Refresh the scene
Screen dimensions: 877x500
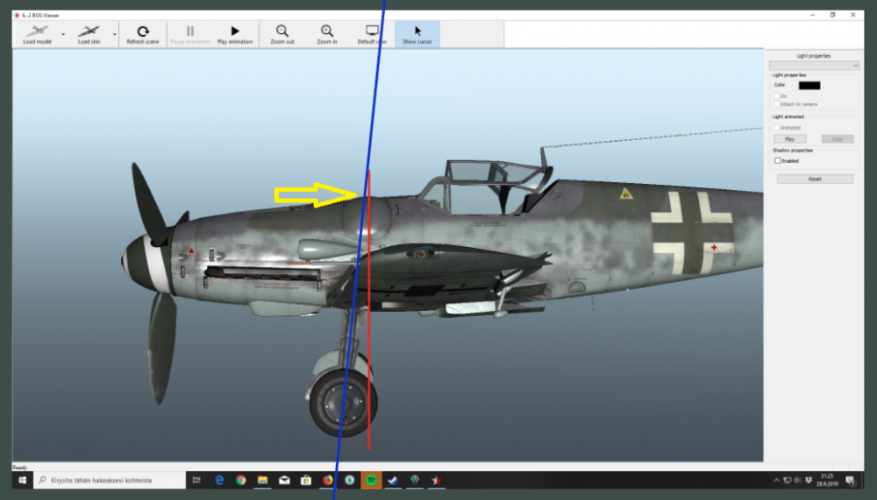(143, 34)
